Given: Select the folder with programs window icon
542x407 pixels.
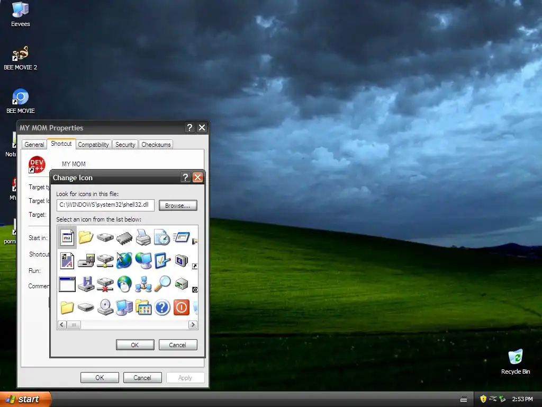Looking at the screenshot, I should point(143,307).
